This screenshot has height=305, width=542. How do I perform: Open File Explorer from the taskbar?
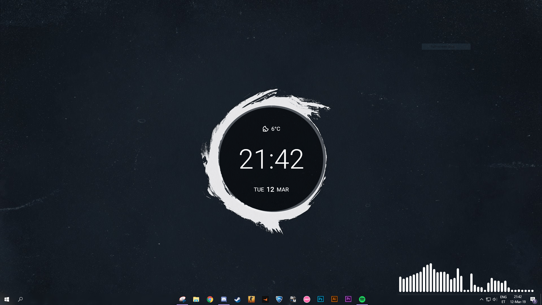pos(196,299)
